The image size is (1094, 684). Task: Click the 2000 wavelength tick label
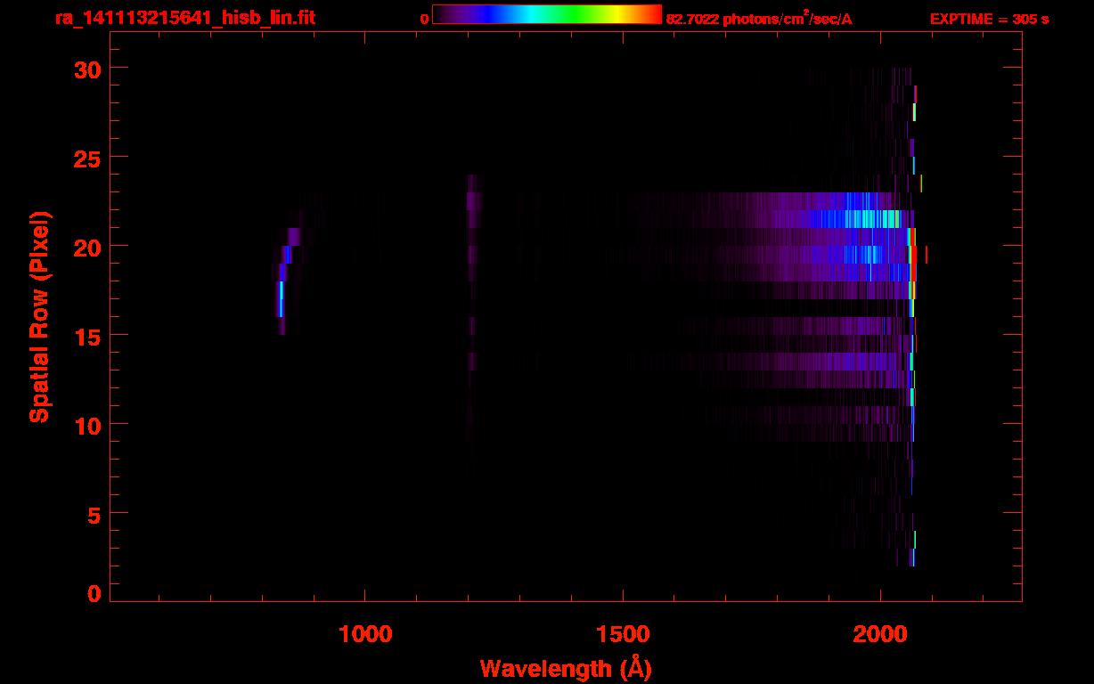880,633
